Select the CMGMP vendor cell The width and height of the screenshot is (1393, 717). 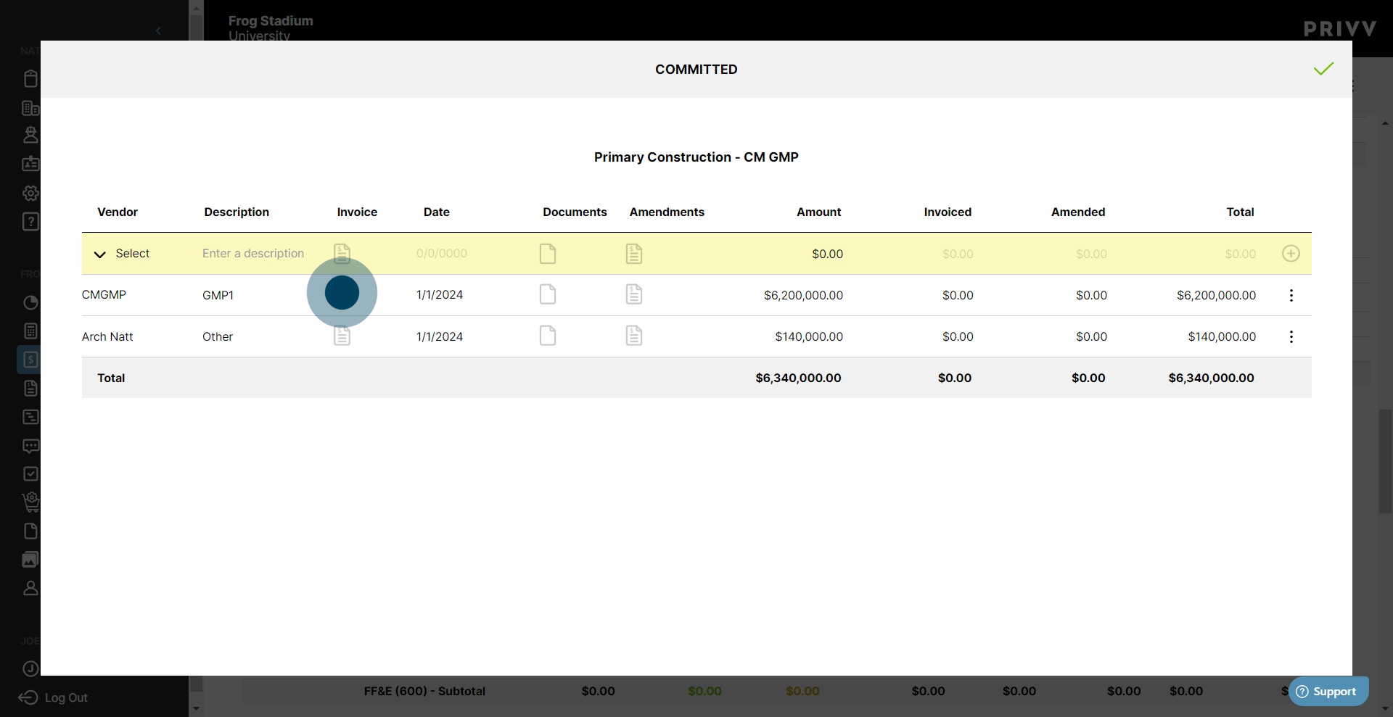tap(104, 294)
